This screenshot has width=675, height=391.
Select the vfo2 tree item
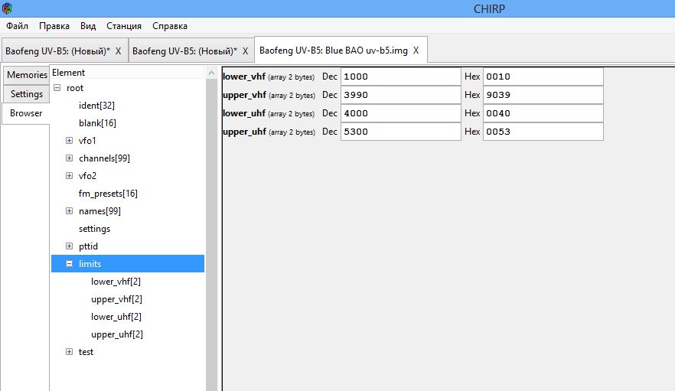coord(87,176)
